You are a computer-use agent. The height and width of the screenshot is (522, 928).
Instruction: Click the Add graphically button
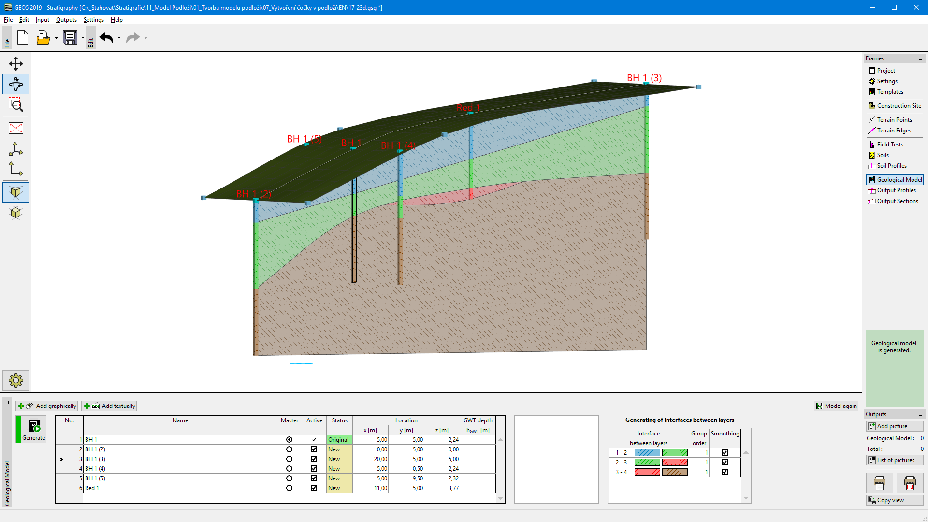50,406
